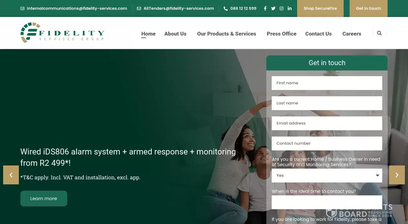Viewport: 408px width, 224px height.
Task: Open the site search
Action: (379, 33)
